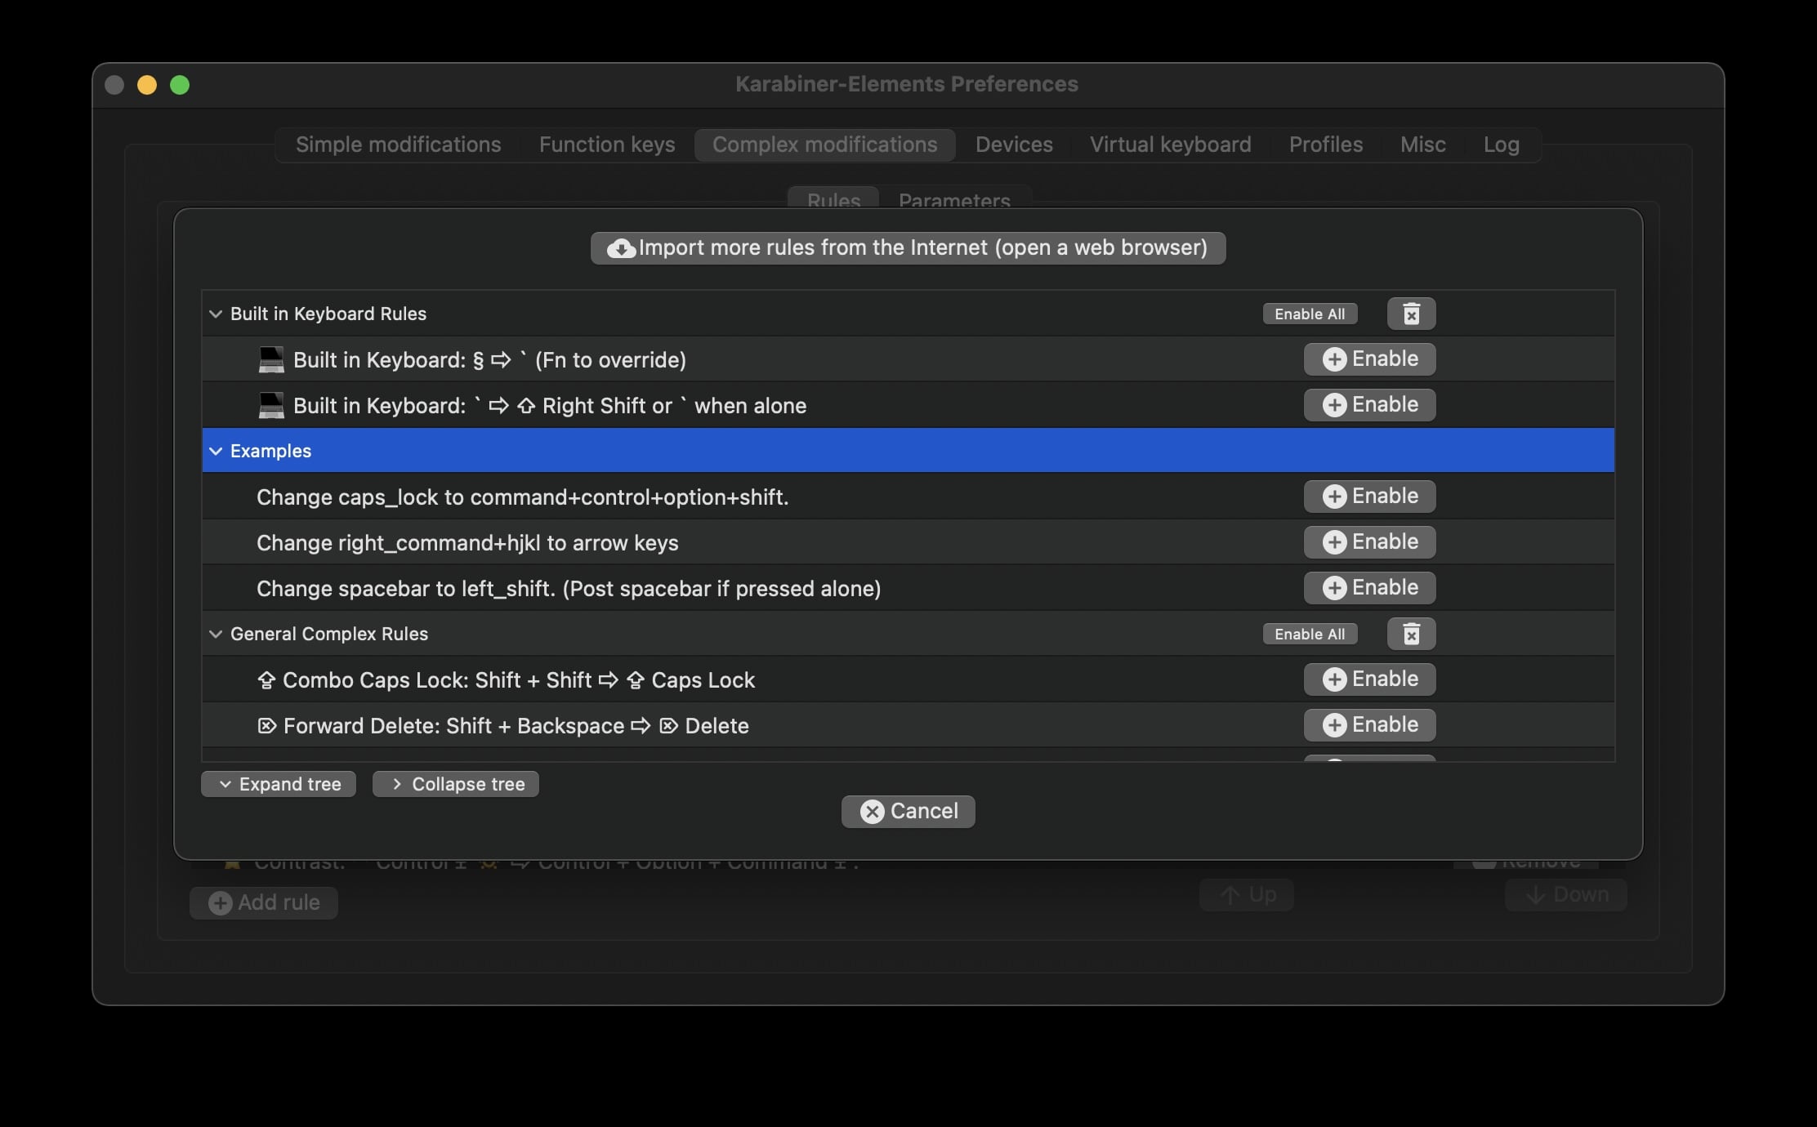The image size is (1817, 1127).
Task: Click the cloud download icon on the import button
Action: (x=621, y=248)
